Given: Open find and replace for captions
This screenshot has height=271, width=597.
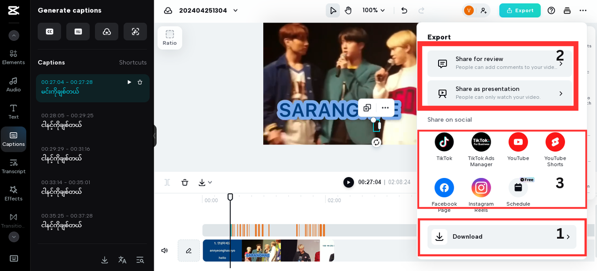Looking at the screenshot, I should (140, 260).
